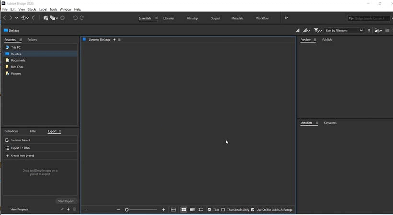Viewport: 393px width, 215px height.
Task: Enable the Thumbnails Only checkbox
Action: point(223,210)
